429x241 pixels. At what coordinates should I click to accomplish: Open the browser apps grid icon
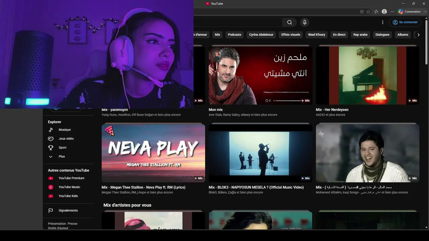click(x=362, y=12)
